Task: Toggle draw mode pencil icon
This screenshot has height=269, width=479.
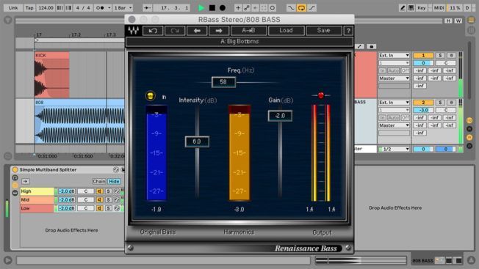Action: pos(403,8)
